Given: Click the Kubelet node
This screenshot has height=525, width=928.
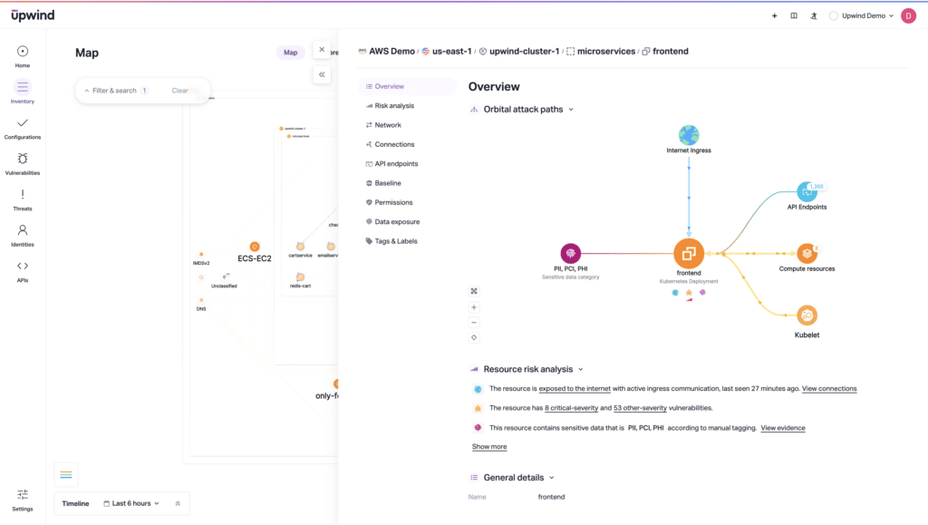Looking at the screenshot, I should coord(807,316).
